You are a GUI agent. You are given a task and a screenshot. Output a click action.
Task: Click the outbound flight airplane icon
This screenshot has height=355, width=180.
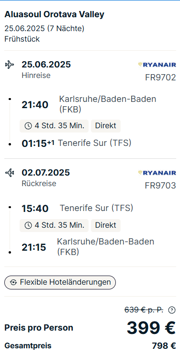[x=9, y=65]
